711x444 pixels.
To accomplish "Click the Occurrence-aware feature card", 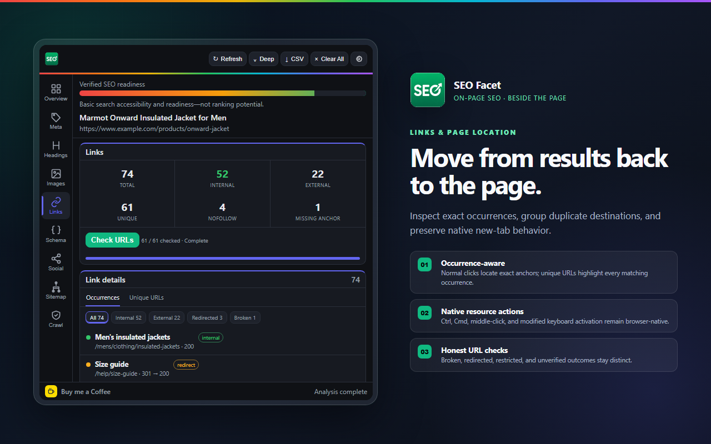I will (x=544, y=272).
